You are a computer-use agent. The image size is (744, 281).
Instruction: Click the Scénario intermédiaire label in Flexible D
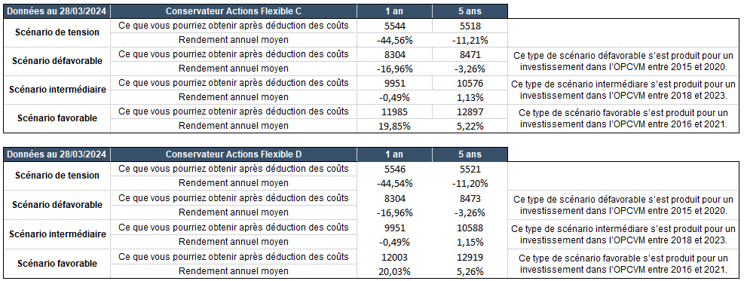[x=57, y=234]
